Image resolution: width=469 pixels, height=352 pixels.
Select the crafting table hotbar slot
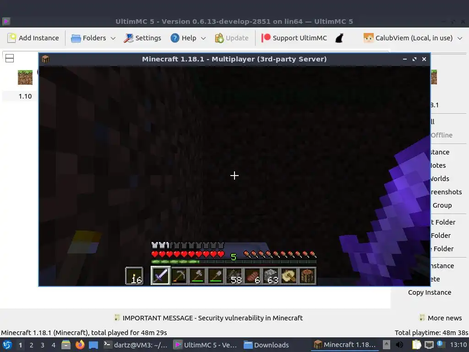(x=307, y=275)
